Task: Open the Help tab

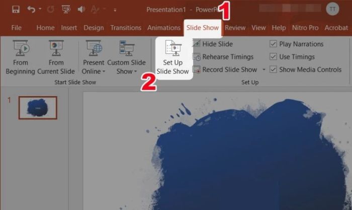Action: pos(279,28)
